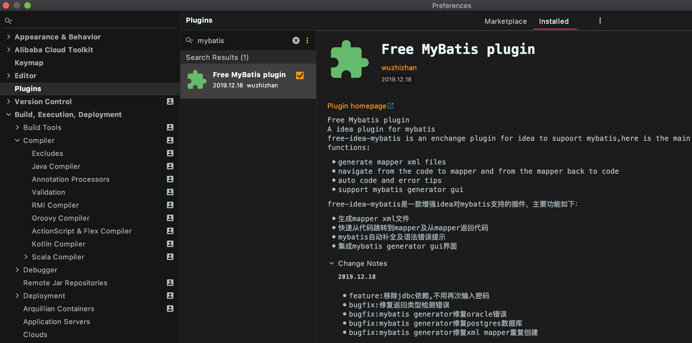692x343 pixels.
Task: Select Keymap in settings tree
Action: (x=29, y=63)
